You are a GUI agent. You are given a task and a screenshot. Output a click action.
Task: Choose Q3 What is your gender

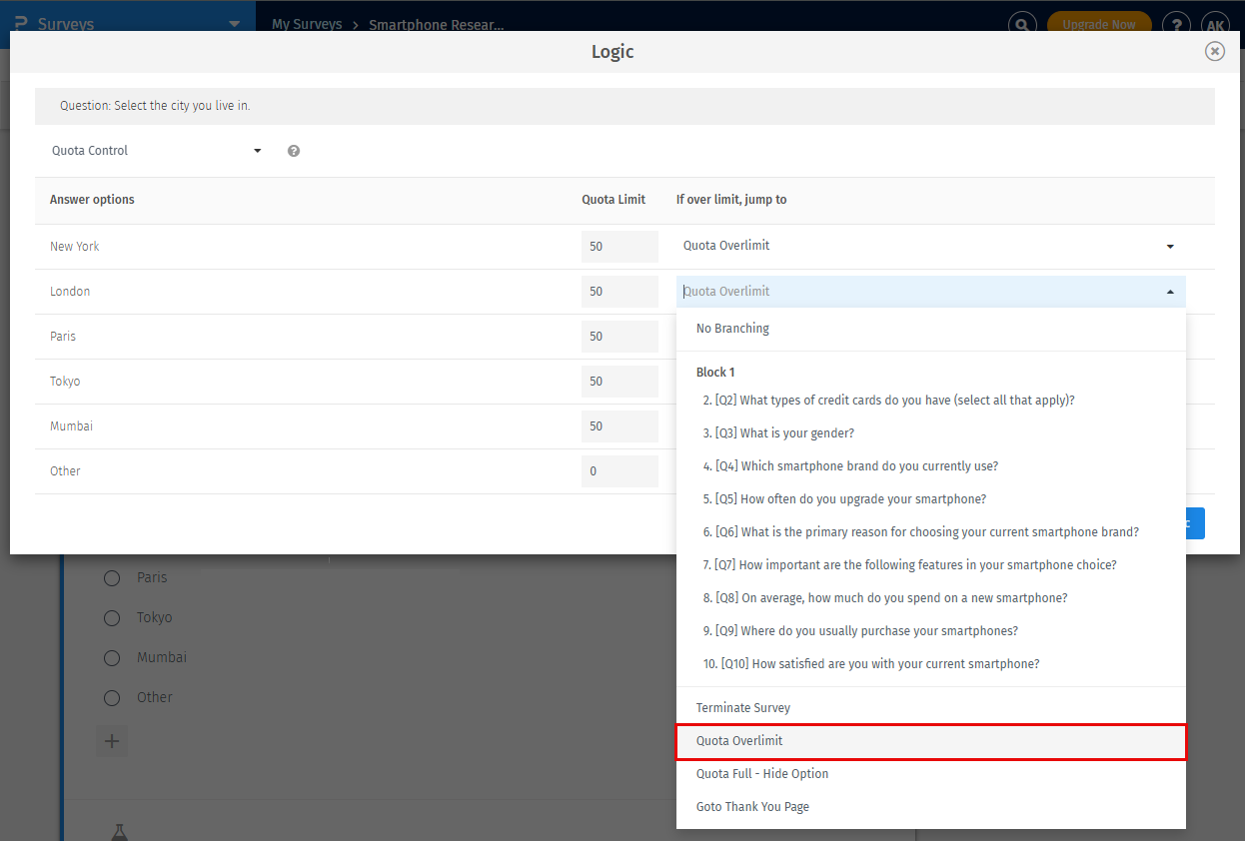931,433
